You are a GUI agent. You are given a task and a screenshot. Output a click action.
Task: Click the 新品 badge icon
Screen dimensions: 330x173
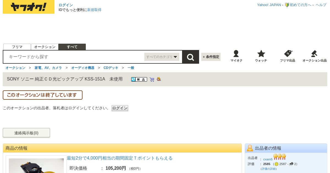pyautogui.click(x=139, y=79)
